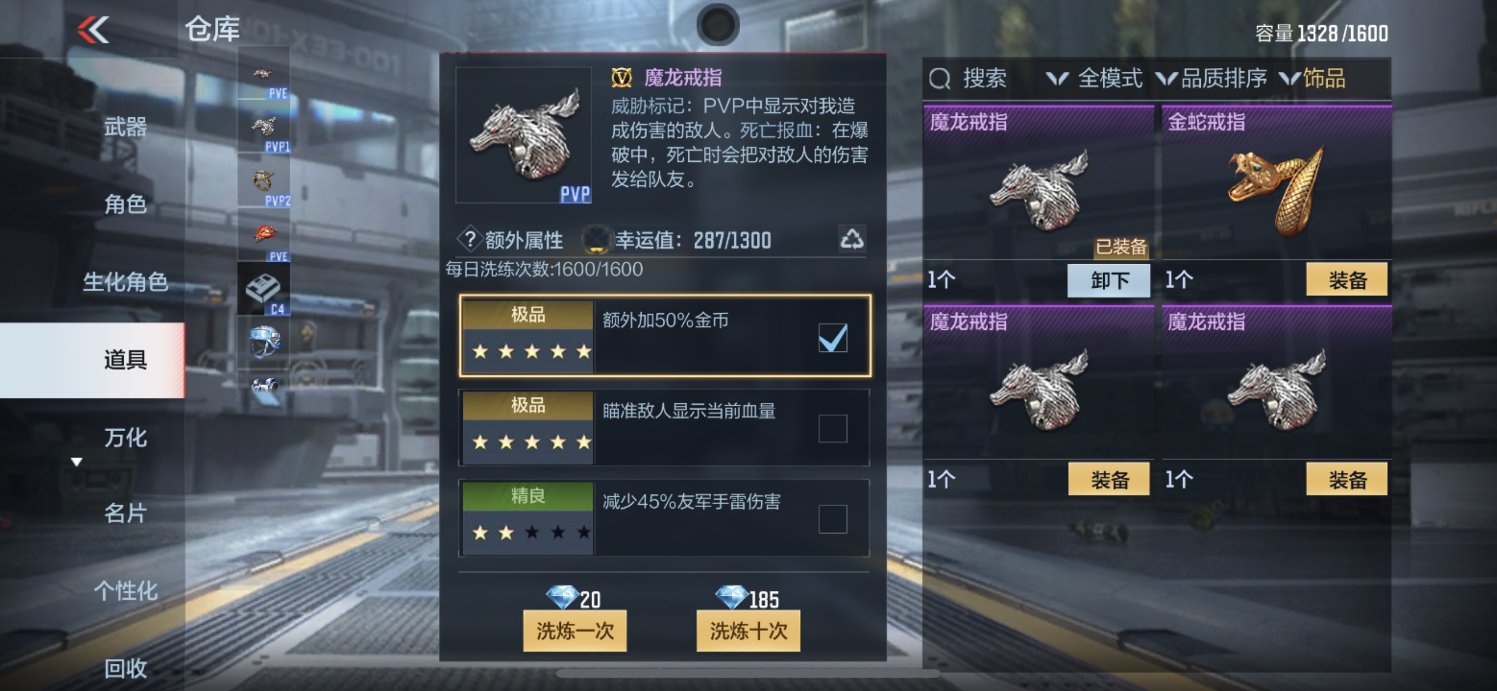Select the C4 item slot icon
Viewport: 1497px width, 691px height.
(264, 289)
